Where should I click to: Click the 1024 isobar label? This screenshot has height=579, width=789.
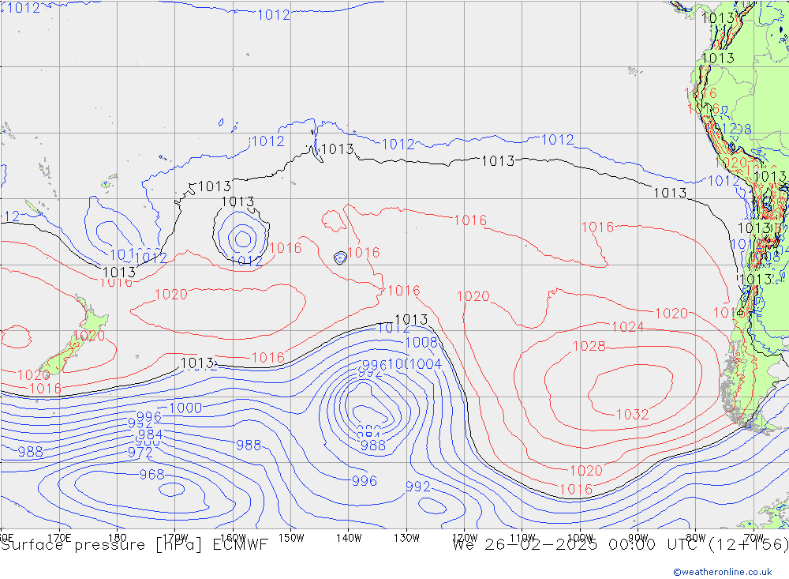coord(628,327)
